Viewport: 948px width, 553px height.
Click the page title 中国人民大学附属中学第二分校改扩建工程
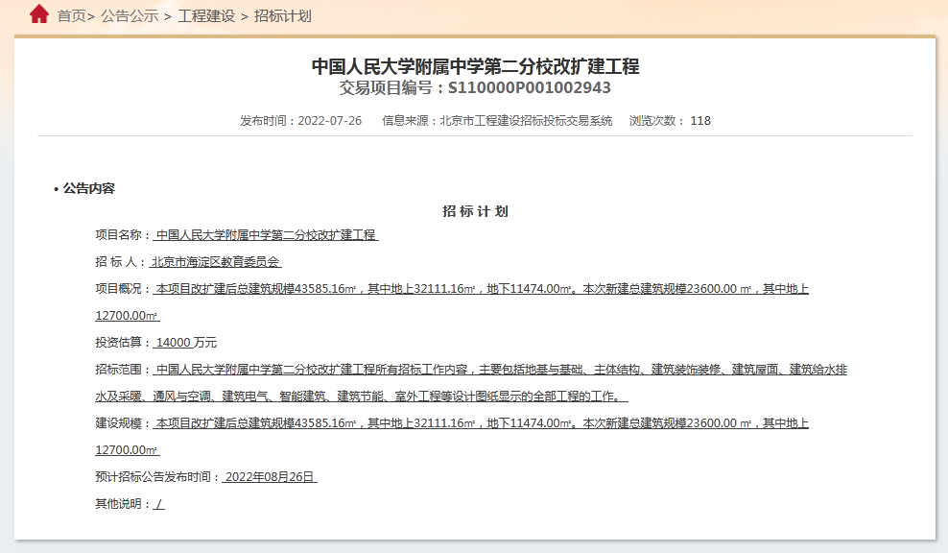point(475,66)
